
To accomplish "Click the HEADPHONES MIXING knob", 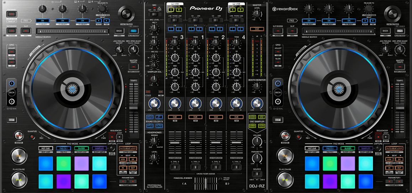I will tap(154, 142).
